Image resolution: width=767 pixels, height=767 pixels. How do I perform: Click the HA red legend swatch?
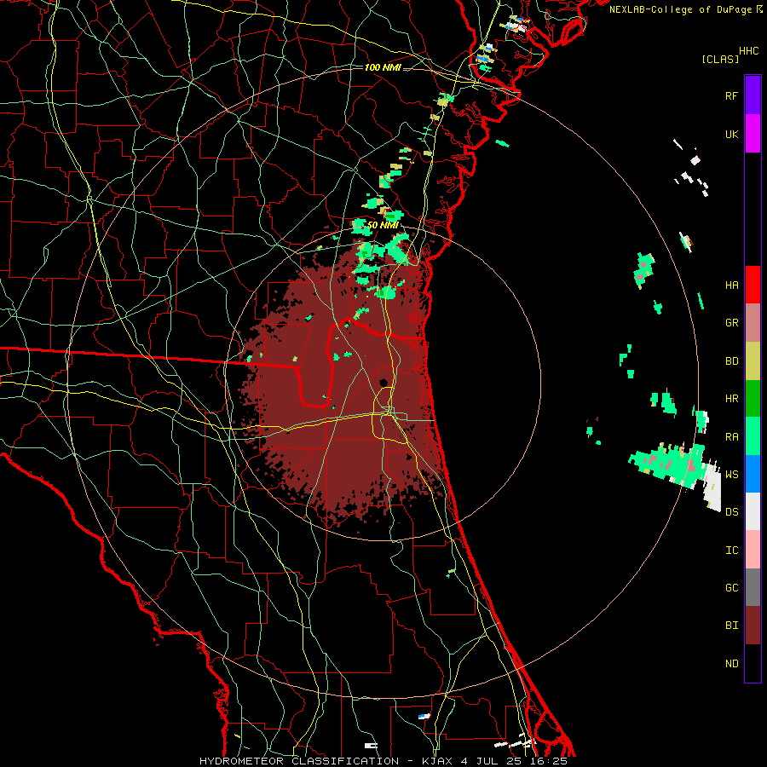click(753, 285)
